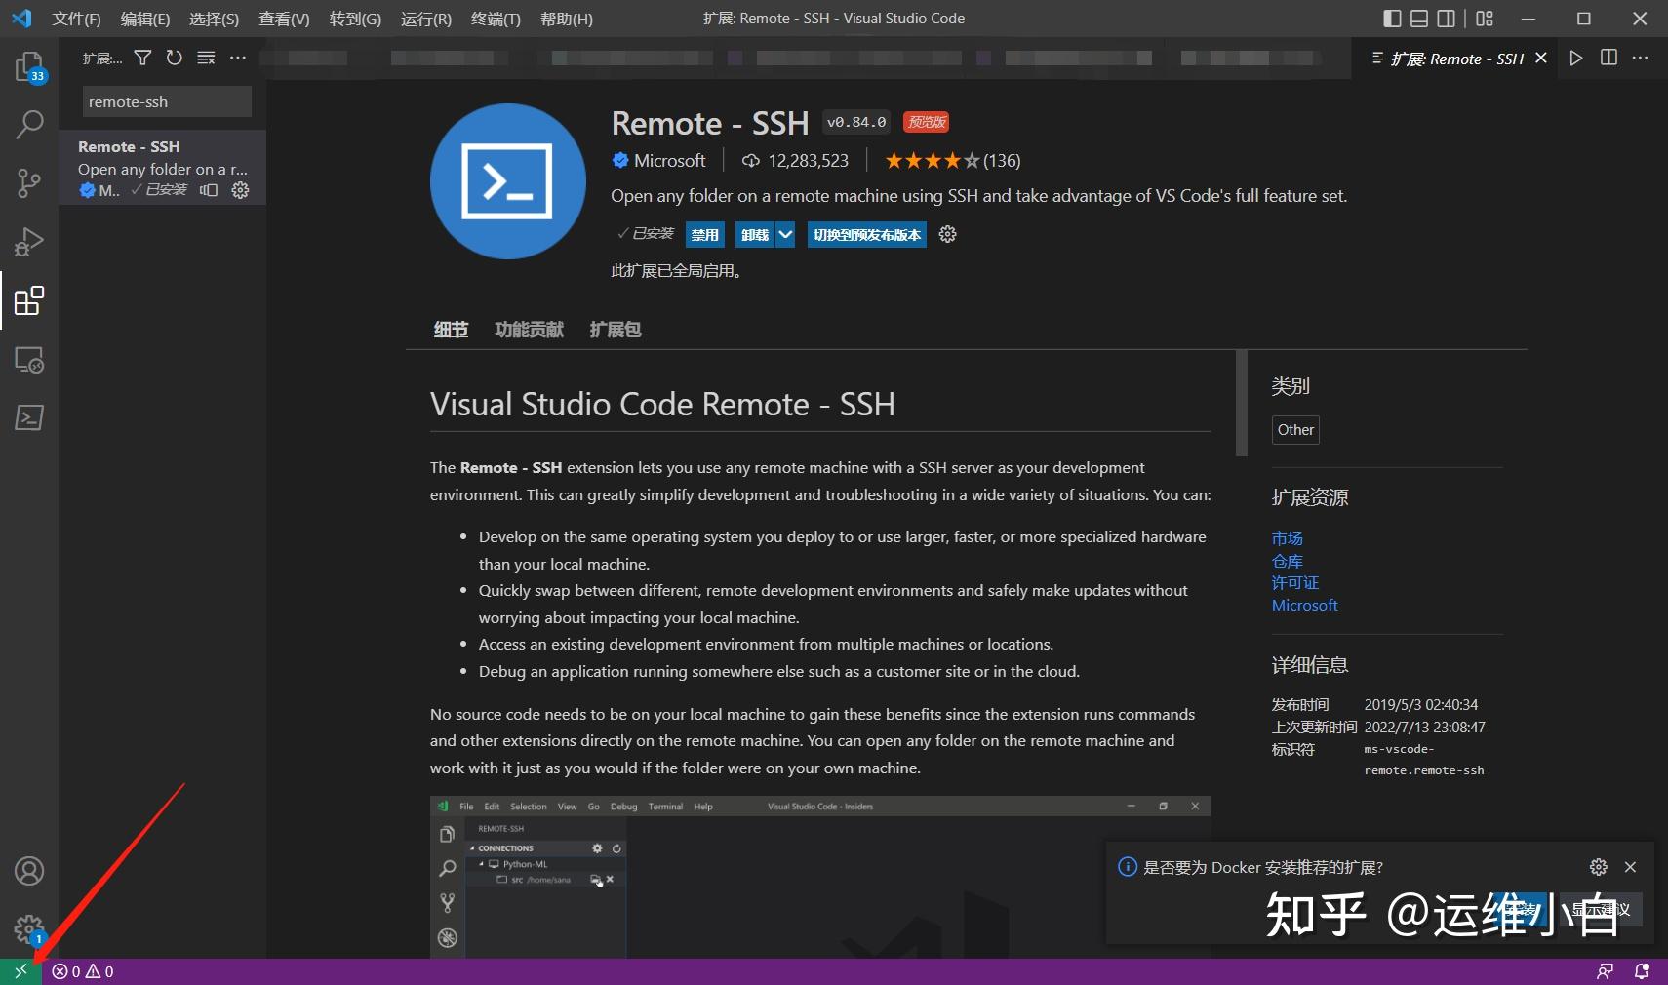The height and width of the screenshot is (985, 1668).
Task: Open settings gear next to pre-release button
Action: [x=947, y=234]
